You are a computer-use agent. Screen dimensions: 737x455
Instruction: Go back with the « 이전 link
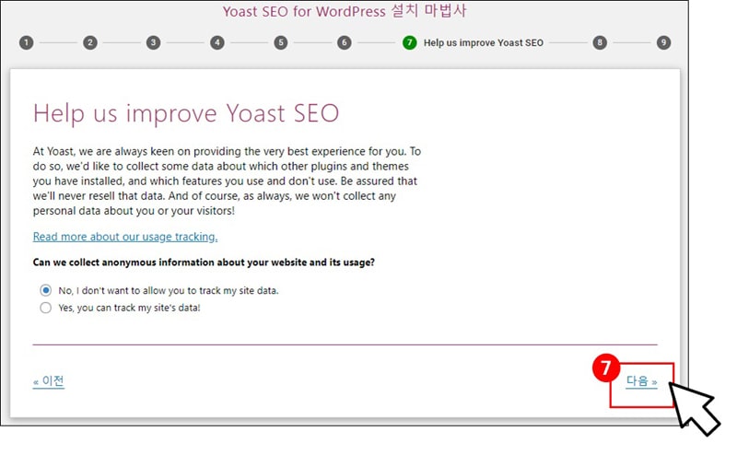[x=49, y=380]
